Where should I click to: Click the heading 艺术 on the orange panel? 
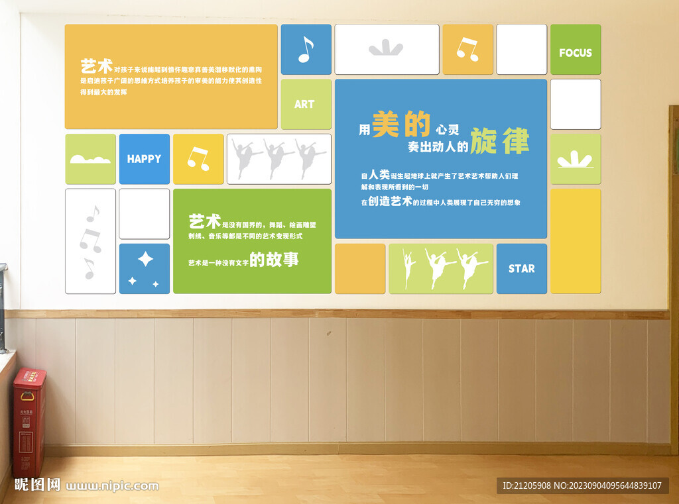[x=97, y=67]
